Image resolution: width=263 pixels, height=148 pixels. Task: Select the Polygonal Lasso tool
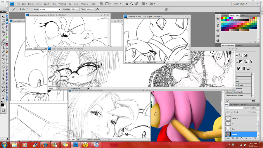point(3,24)
